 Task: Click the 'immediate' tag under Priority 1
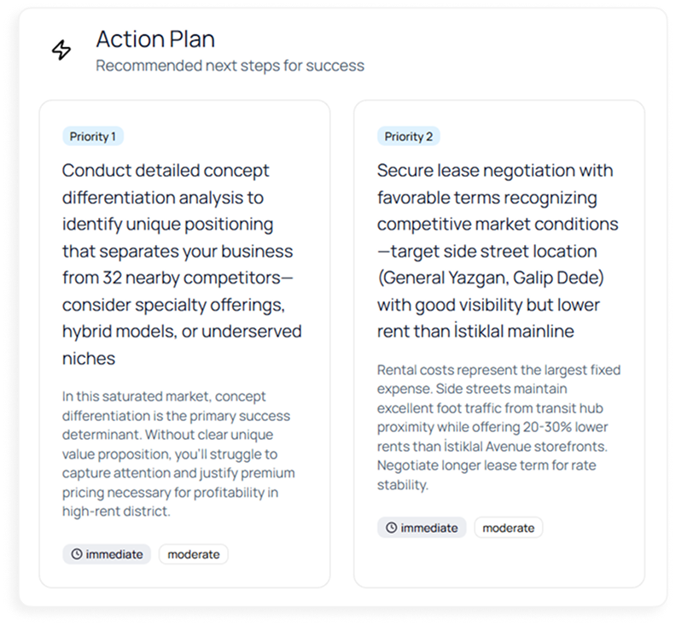tap(107, 554)
